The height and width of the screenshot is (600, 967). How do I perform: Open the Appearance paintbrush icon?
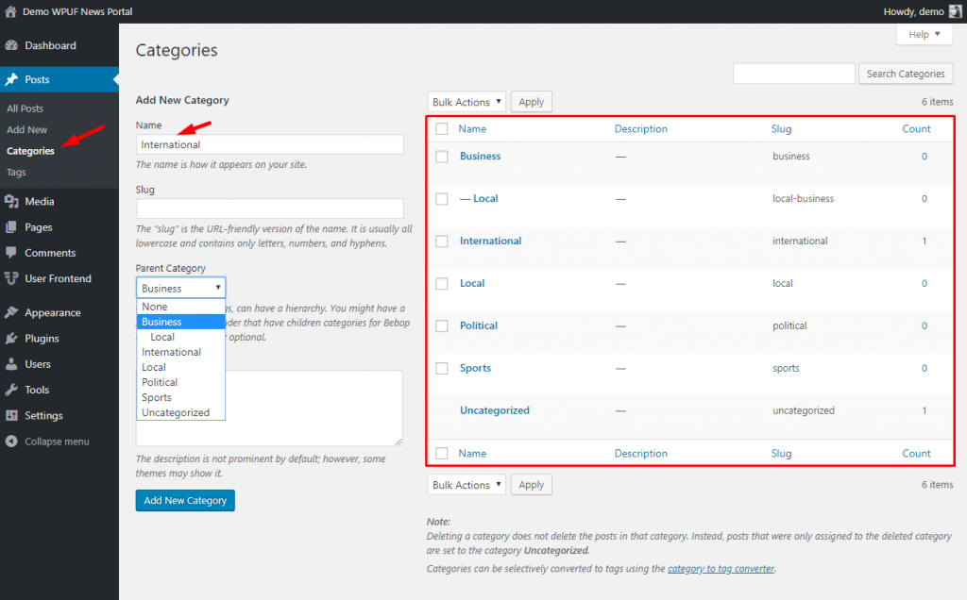(x=13, y=312)
